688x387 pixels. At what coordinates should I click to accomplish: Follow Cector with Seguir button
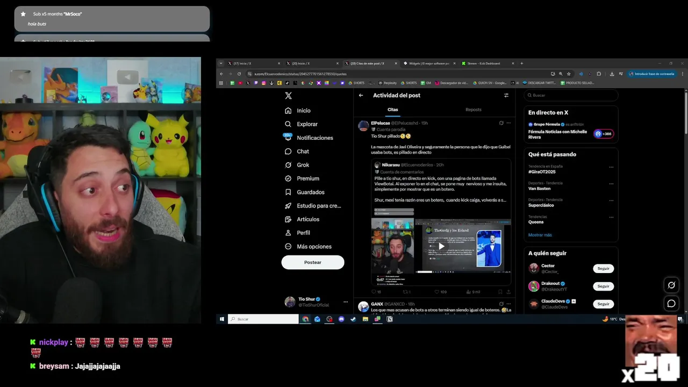coord(604,268)
